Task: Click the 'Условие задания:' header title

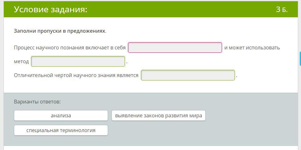Action: pyautogui.click(x=51, y=9)
